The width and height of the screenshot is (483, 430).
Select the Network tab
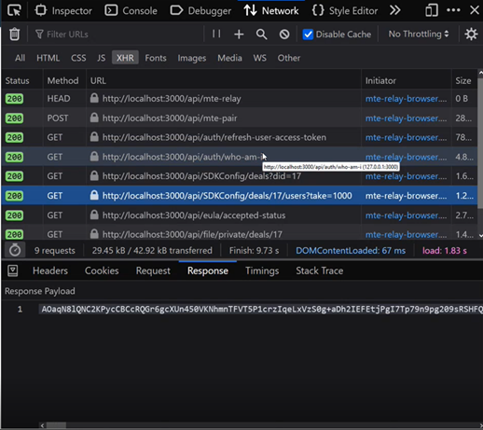(x=271, y=10)
